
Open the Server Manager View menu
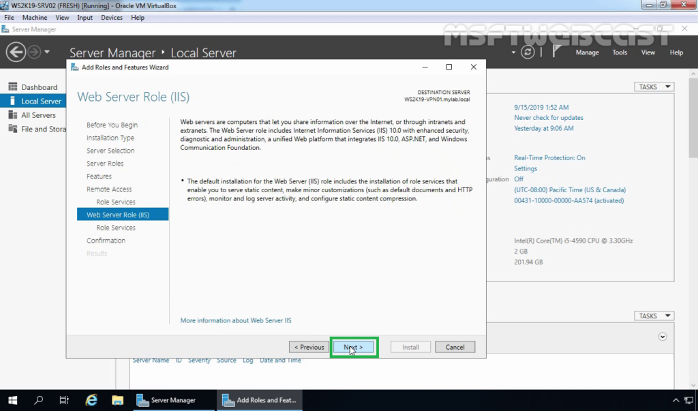click(x=648, y=52)
